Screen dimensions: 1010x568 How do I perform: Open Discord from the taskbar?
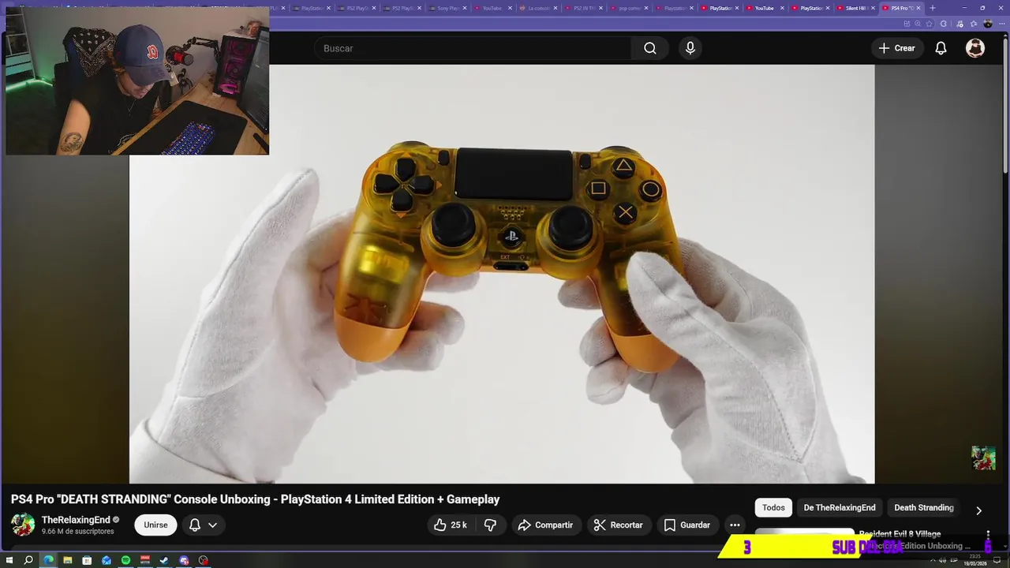184,560
